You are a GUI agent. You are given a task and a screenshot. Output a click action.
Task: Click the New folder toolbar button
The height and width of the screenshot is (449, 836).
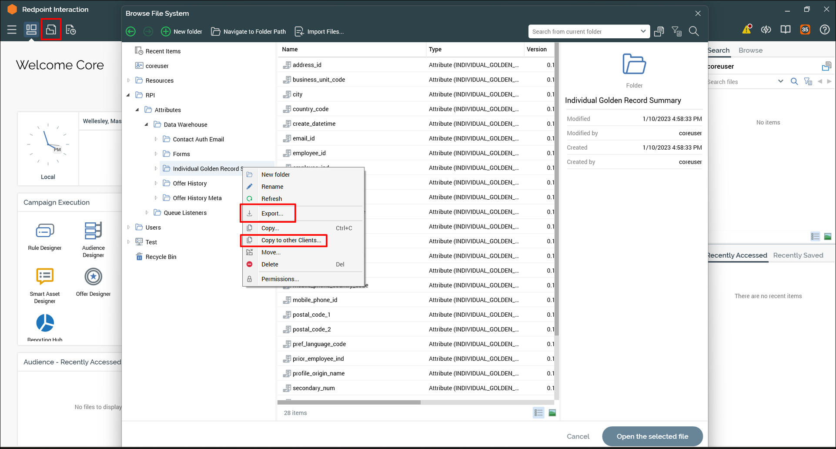click(x=182, y=31)
